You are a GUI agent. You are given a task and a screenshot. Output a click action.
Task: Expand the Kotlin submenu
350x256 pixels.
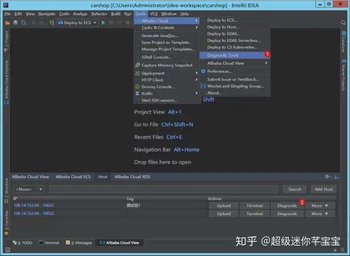point(167,93)
